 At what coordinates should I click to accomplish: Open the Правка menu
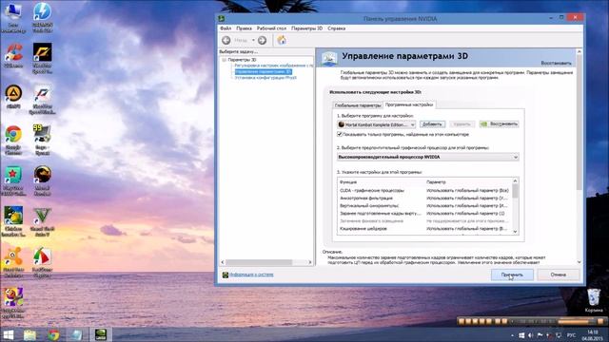point(244,28)
